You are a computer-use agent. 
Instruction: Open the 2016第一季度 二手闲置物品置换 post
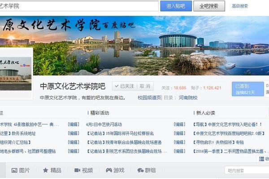(x=231, y=151)
